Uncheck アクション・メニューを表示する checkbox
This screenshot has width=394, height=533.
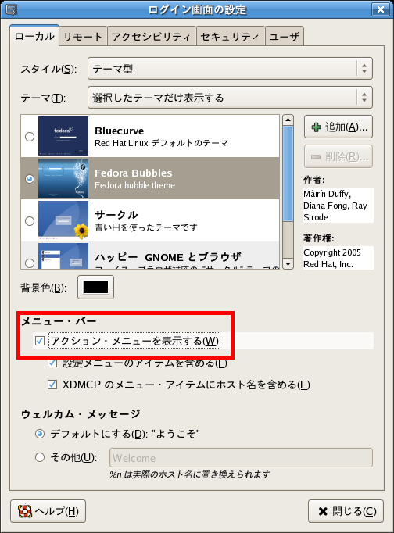tap(40, 341)
